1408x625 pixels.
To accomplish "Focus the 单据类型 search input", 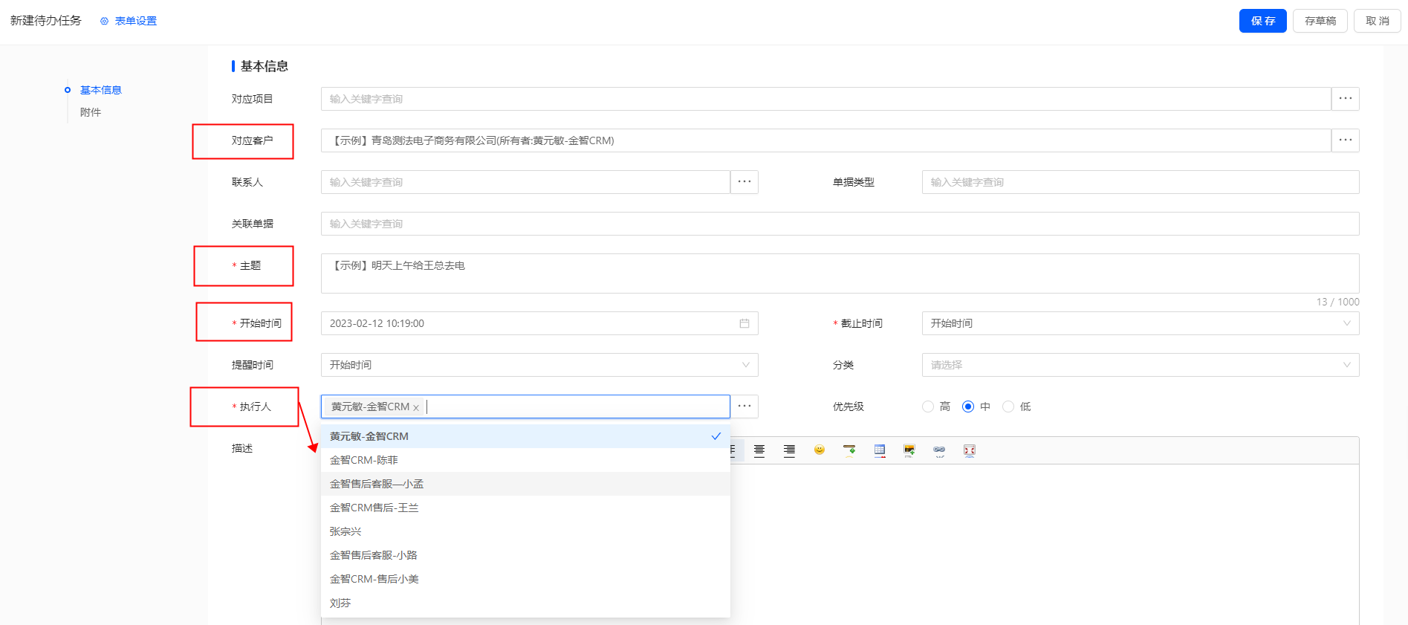I will [1141, 182].
